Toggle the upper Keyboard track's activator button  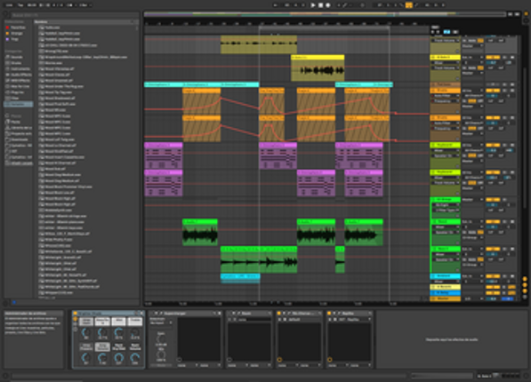[493, 145]
